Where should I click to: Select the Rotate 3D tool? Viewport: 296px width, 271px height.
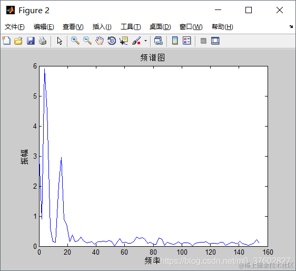[x=112, y=41]
